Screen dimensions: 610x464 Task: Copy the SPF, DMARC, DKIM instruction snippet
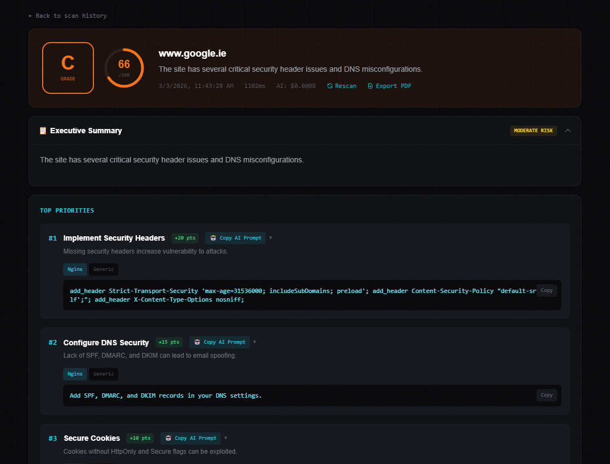(547, 395)
